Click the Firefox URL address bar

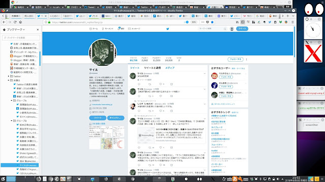point(116,22)
